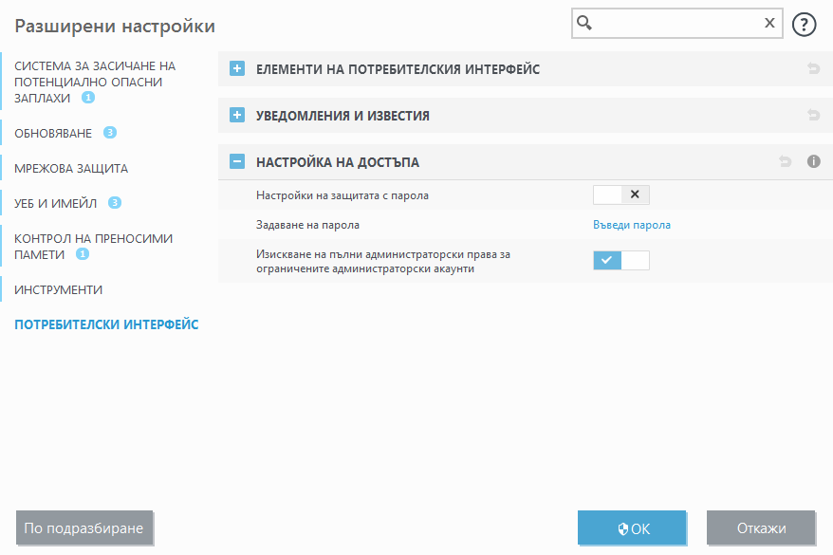
Task: Click the gear icon inside OK button
Action: tap(621, 527)
